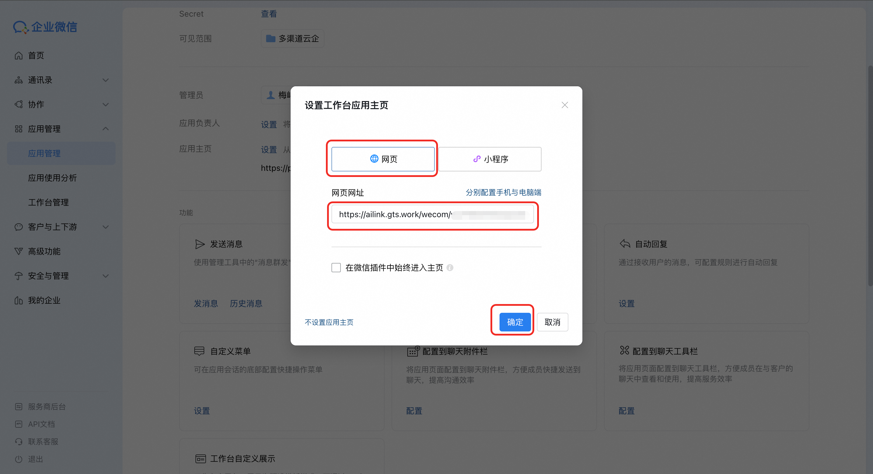Open 应用使用分析 submenu item
This screenshot has height=474, width=873.
coord(53,178)
